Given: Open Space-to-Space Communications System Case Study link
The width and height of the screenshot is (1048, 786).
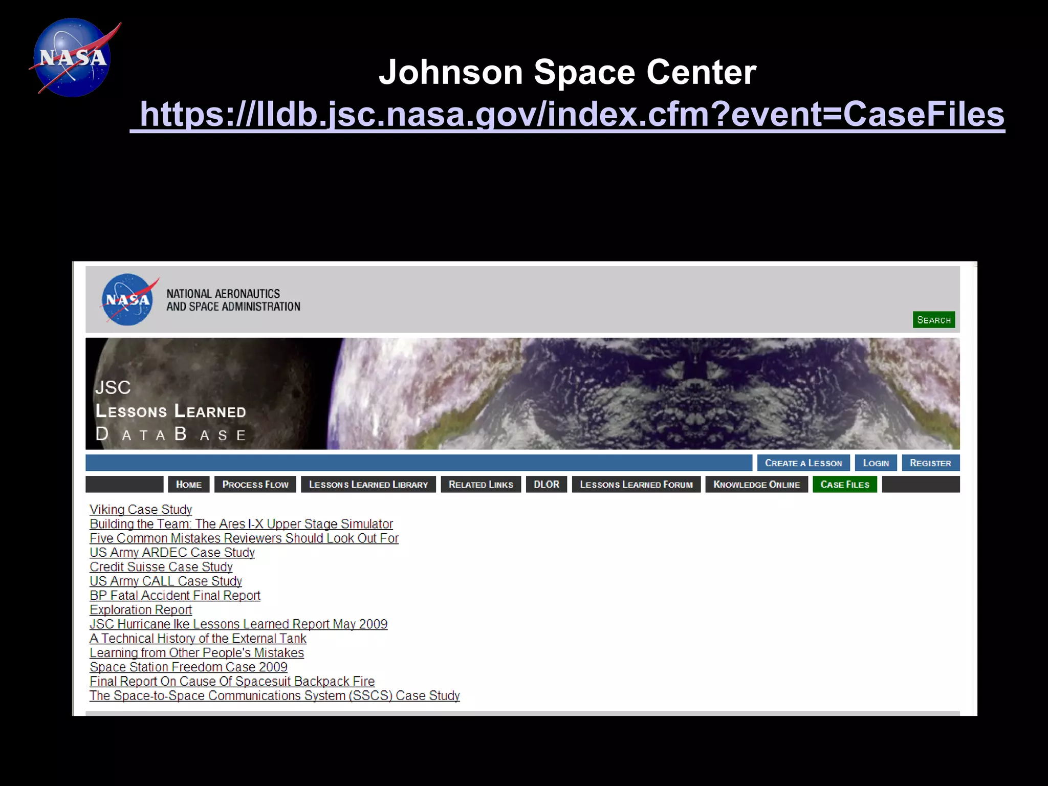Looking at the screenshot, I should [275, 696].
